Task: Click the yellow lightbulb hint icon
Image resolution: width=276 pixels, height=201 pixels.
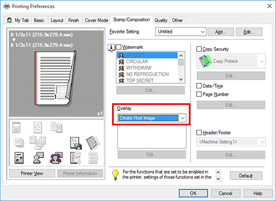Action: tap(115, 174)
